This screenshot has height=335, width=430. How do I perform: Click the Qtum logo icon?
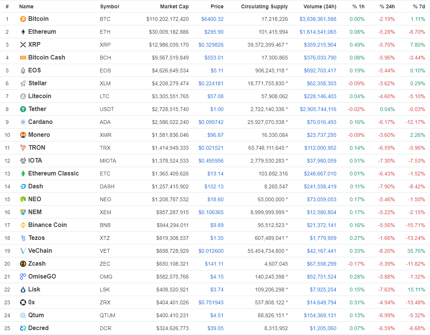tap(23, 315)
